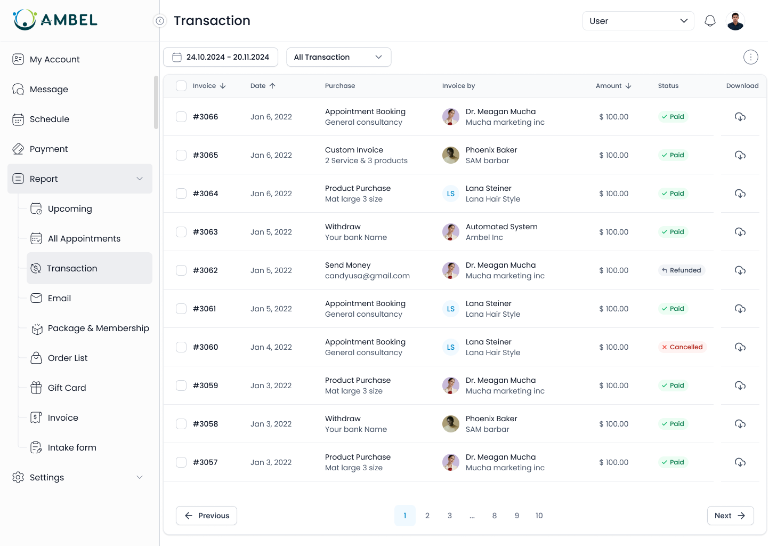
Task: Open the Gift Card report section
Action: (x=67, y=388)
